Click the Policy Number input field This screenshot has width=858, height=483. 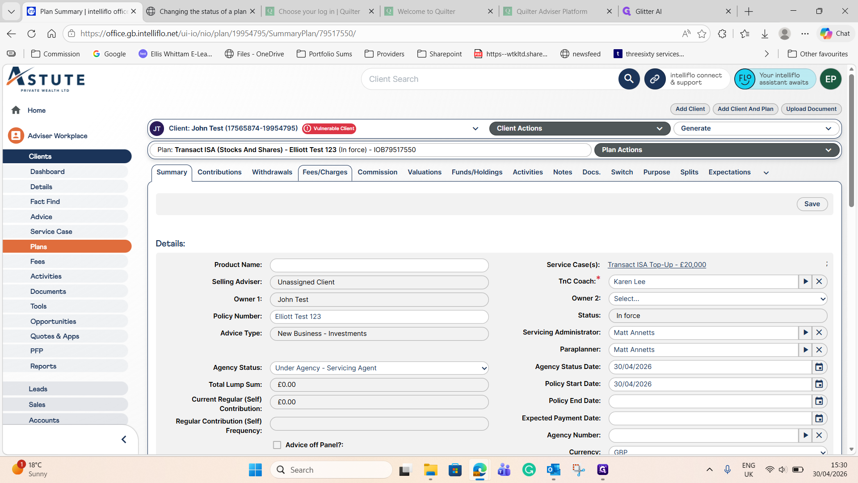[379, 317]
